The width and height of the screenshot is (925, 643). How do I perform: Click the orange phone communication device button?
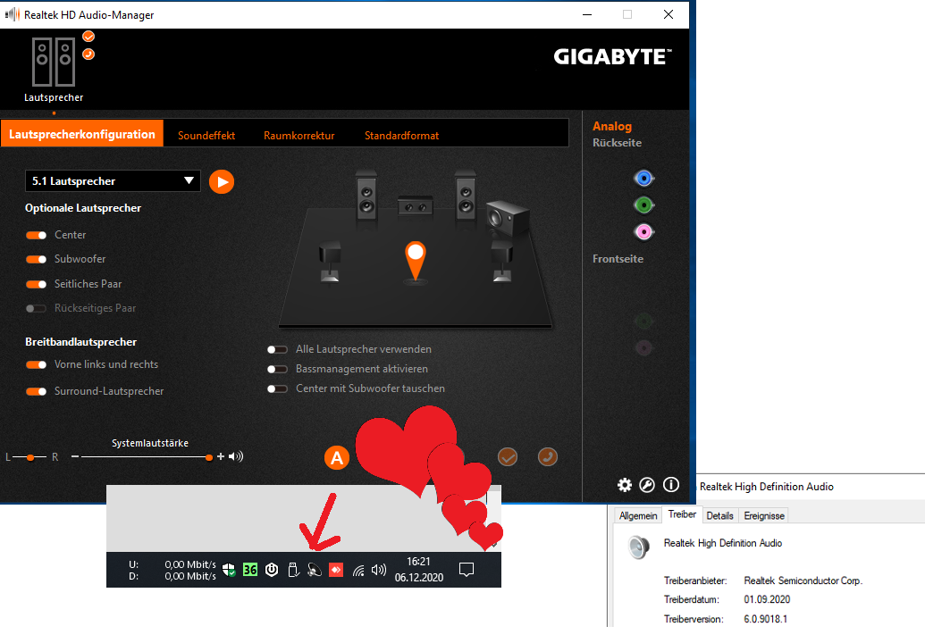click(548, 456)
